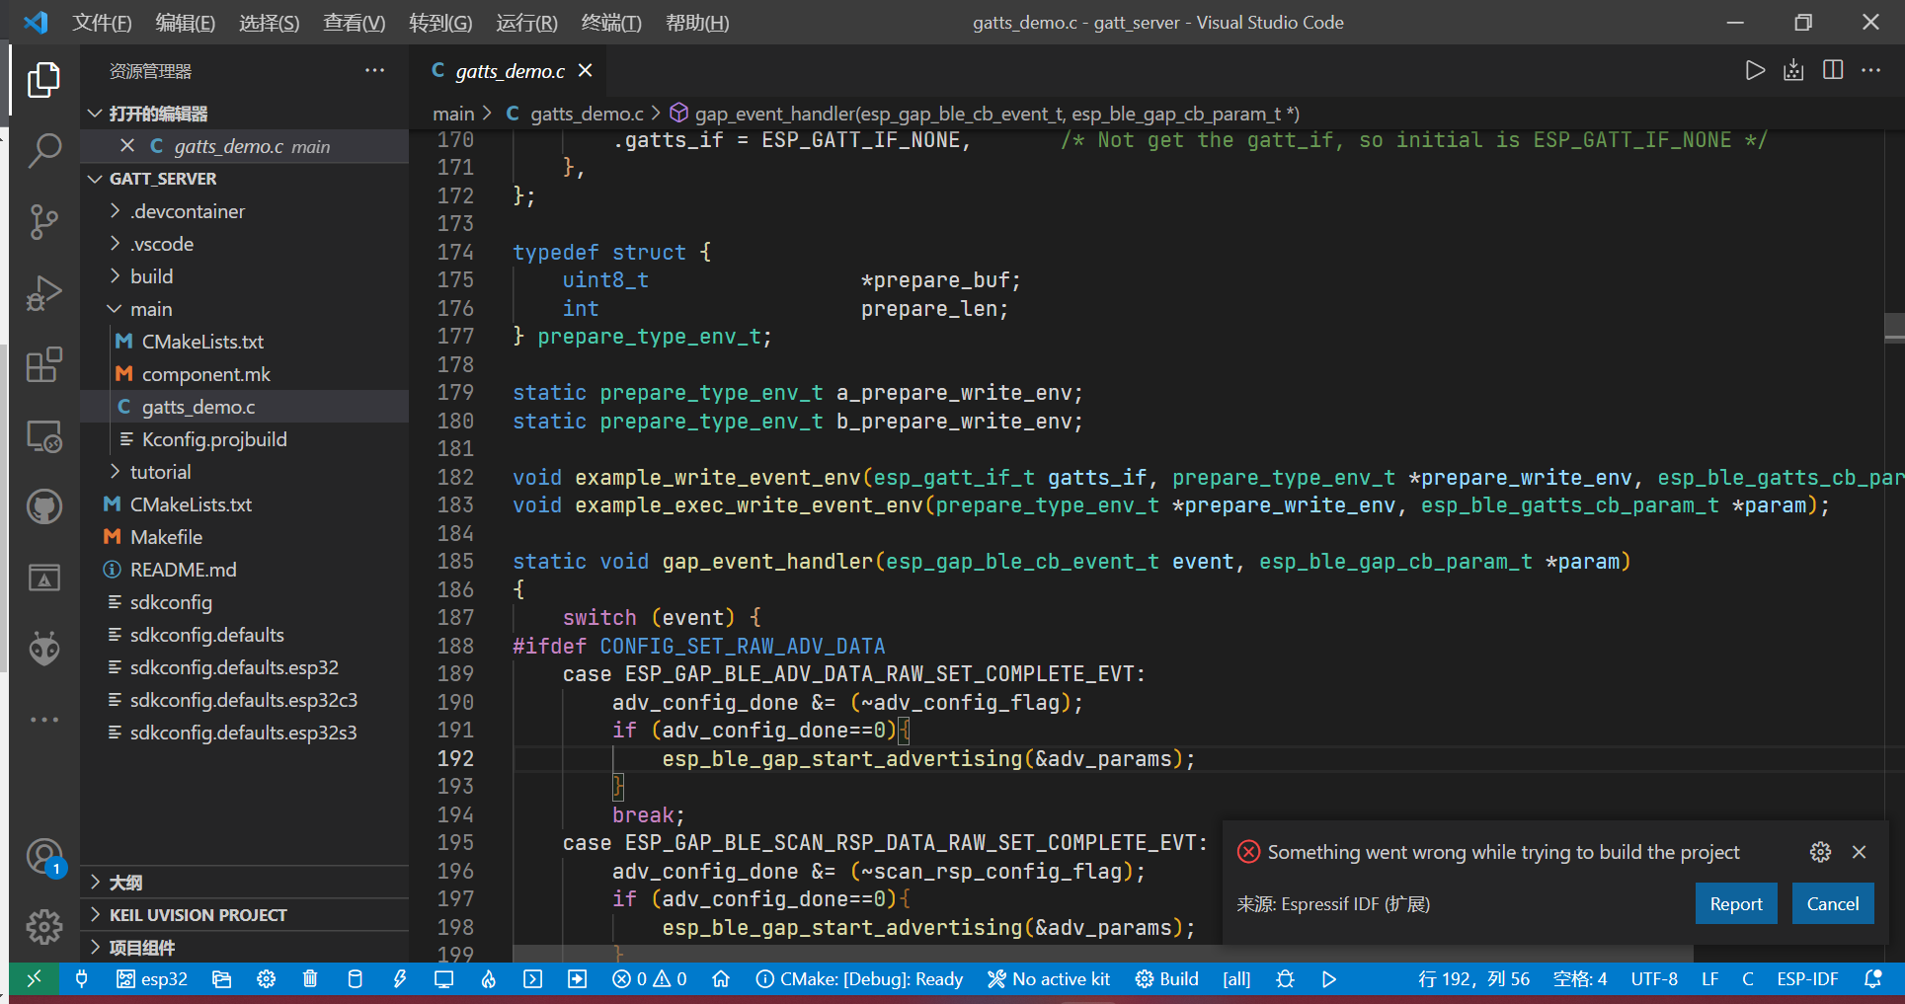
Task: Launch the CMake debugger bug icon
Action: [x=1285, y=978]
